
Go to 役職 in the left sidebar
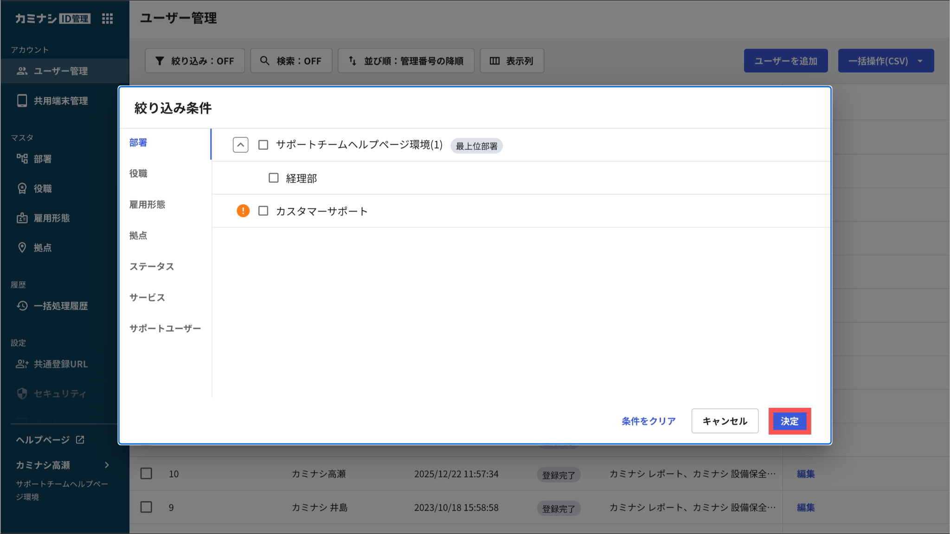(x=42, y=189)
